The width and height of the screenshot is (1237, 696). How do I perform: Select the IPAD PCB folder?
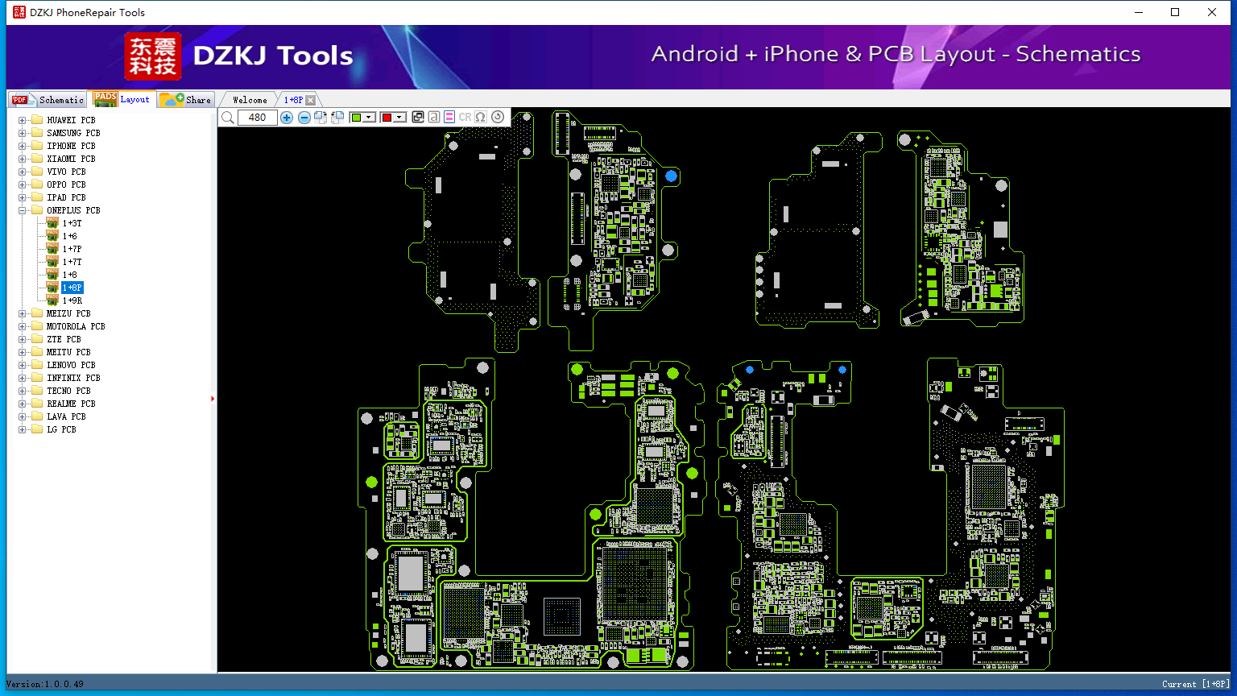tap(66, 197)
